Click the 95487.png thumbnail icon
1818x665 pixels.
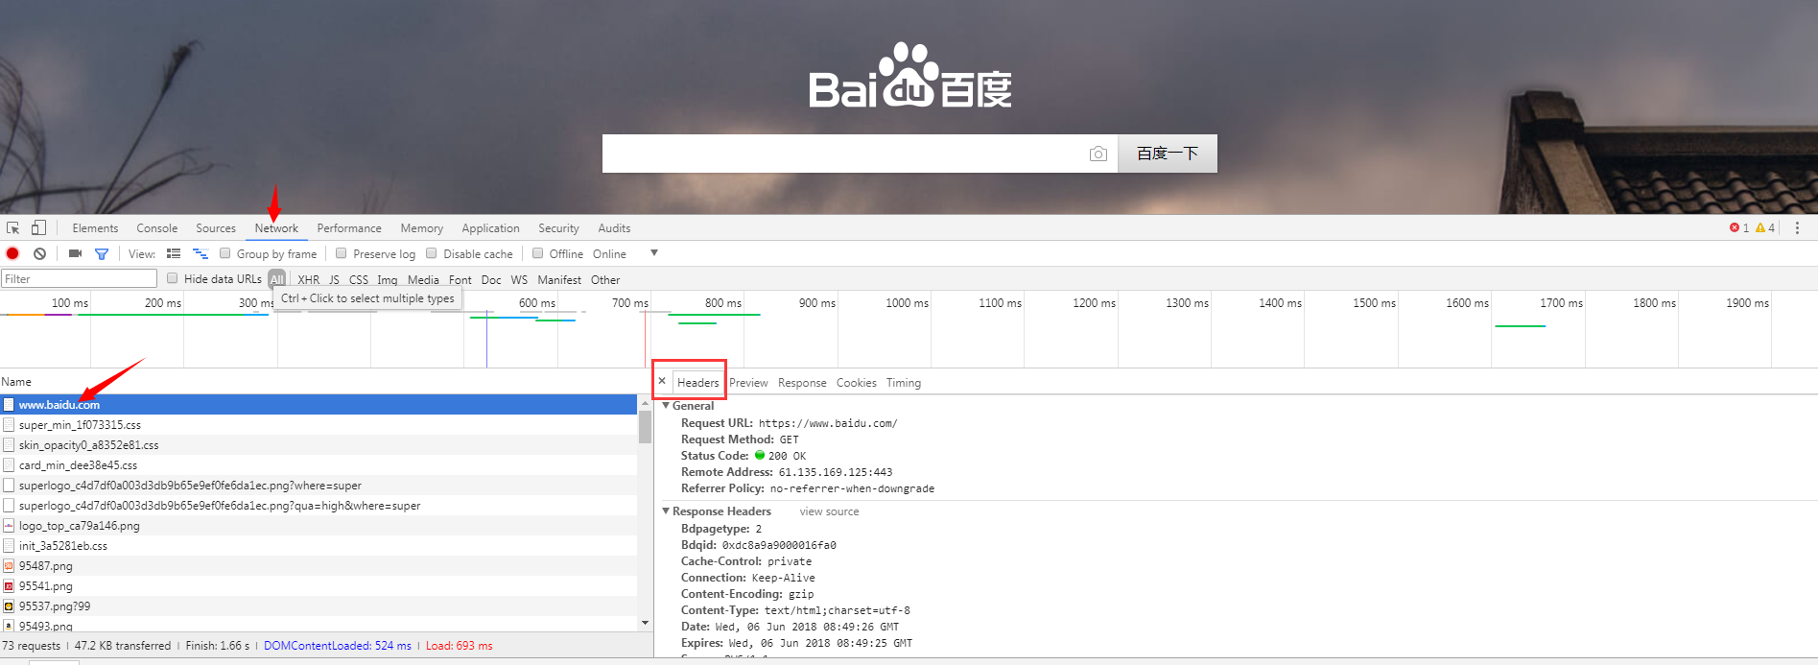pos(9,566)
